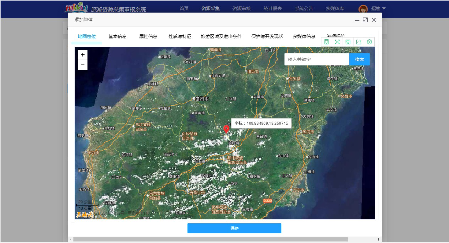Open the 多媒体信息 tab

[304, 37]
